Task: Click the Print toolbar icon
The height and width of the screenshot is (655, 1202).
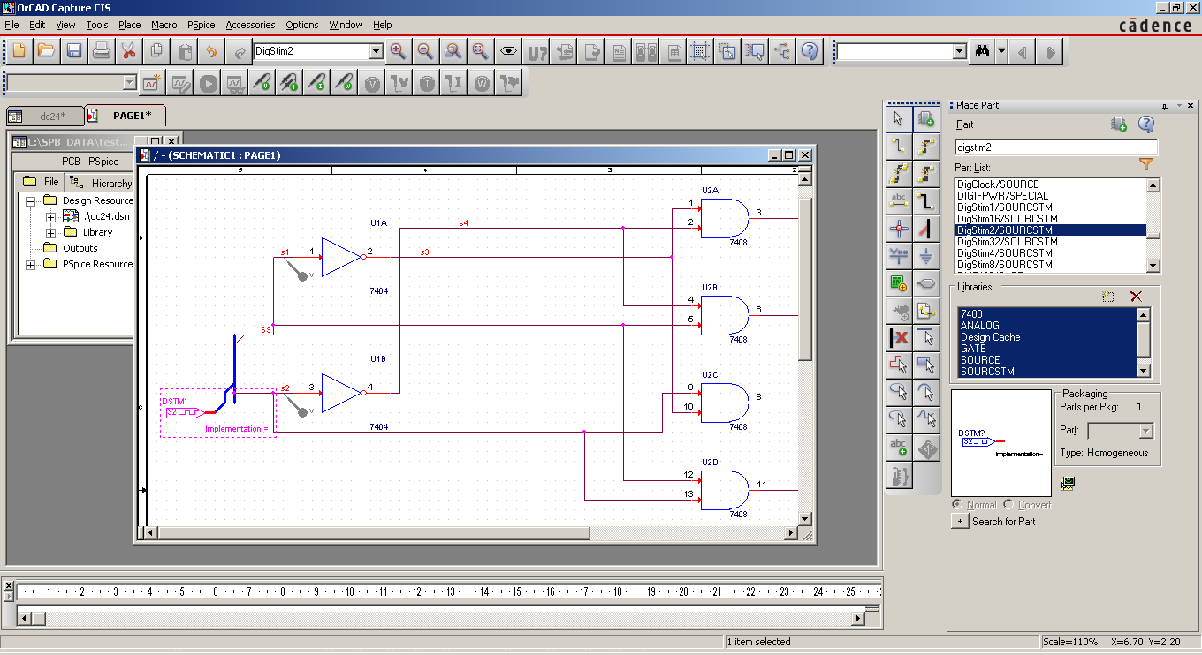Action: coord(102,50)
